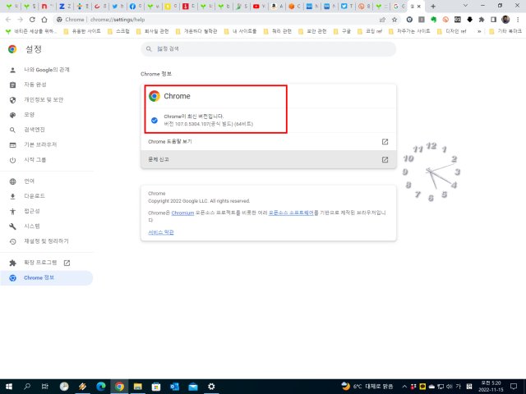Show the side panel via its toolbar icon
This screenshot has height=394, width=526.
tap(493, 20)
